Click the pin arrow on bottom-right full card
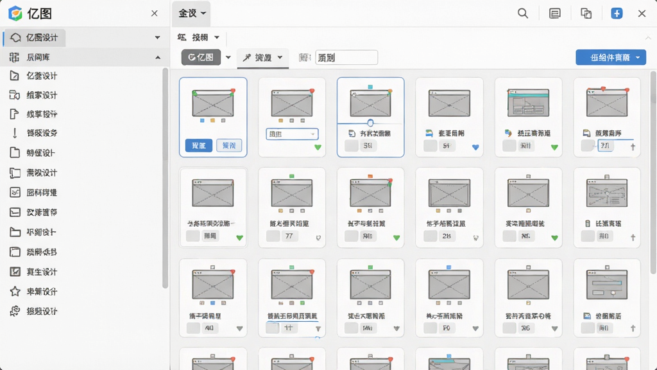Viewport: 657px width, 370px height. (633, 328)
